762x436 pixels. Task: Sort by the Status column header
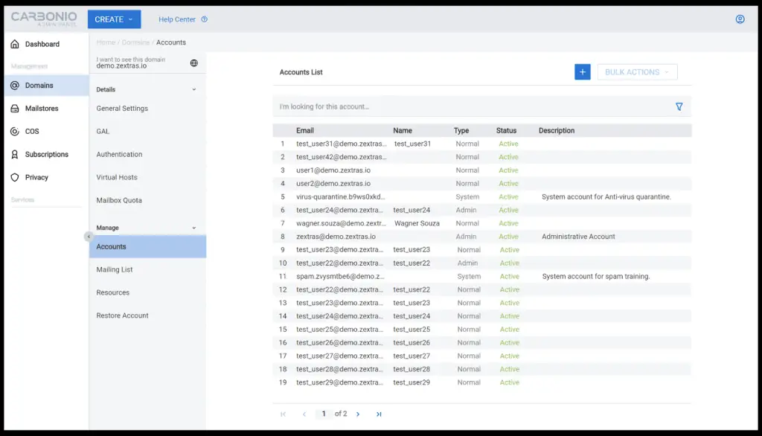coord(506,131)
